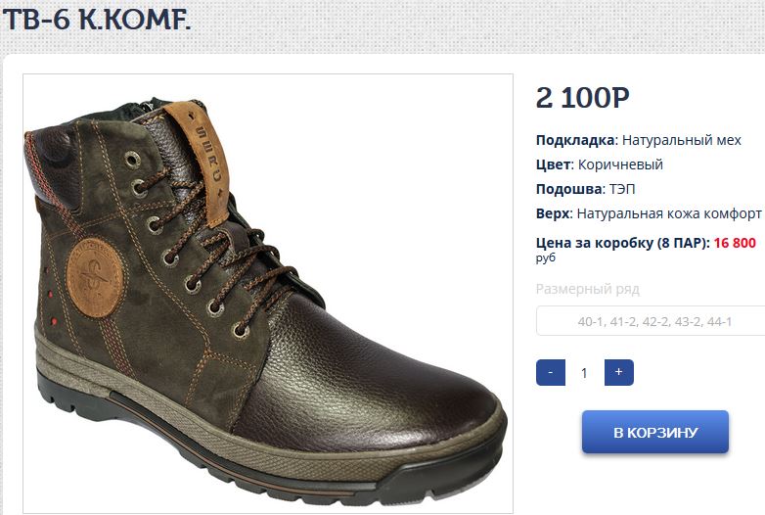
Task: Click the ТЭП sole value
Action: coord(622,189)
